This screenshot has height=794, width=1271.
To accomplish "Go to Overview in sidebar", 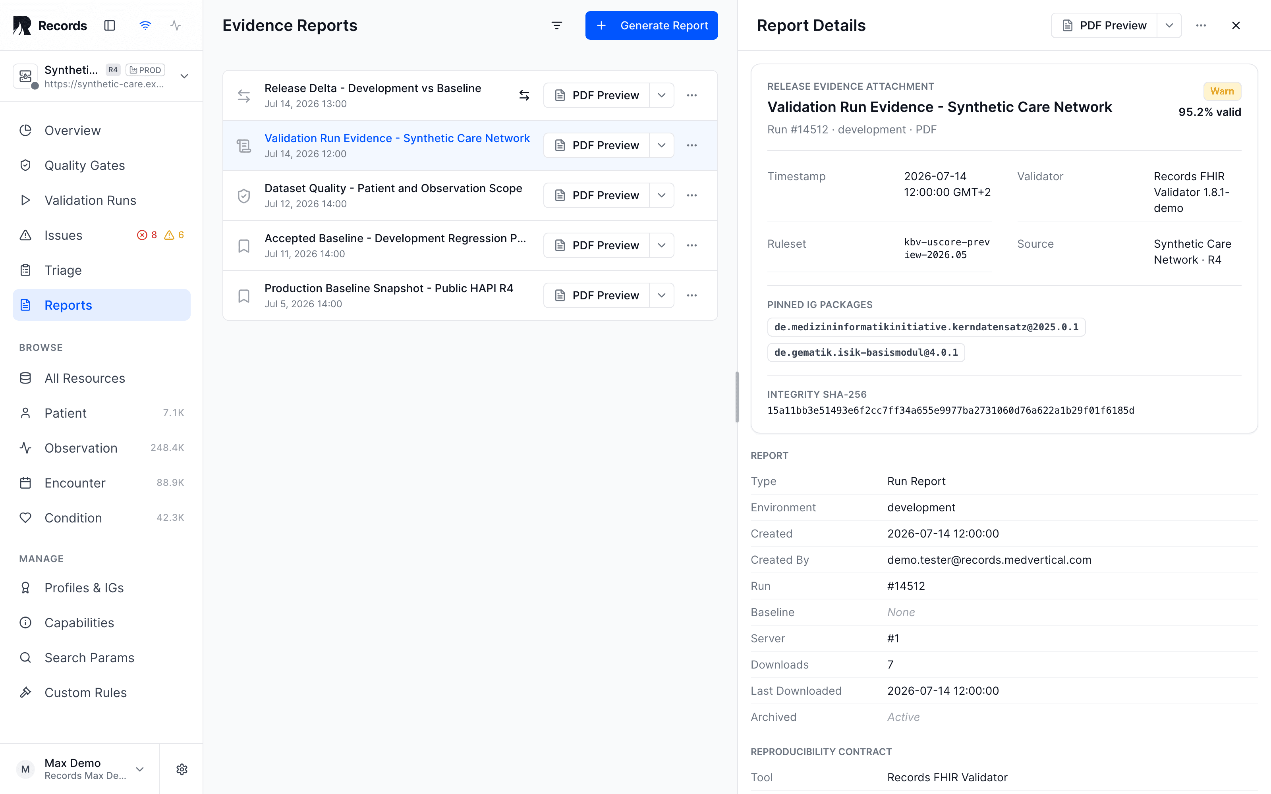I will tap(101, 130).
